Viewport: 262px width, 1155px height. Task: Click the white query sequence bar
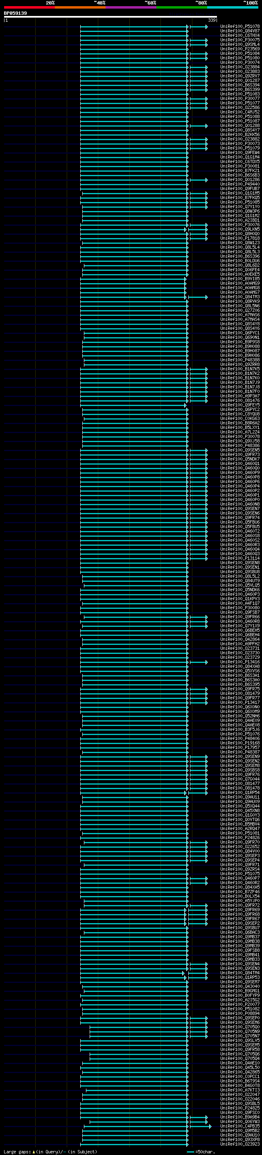111,17
